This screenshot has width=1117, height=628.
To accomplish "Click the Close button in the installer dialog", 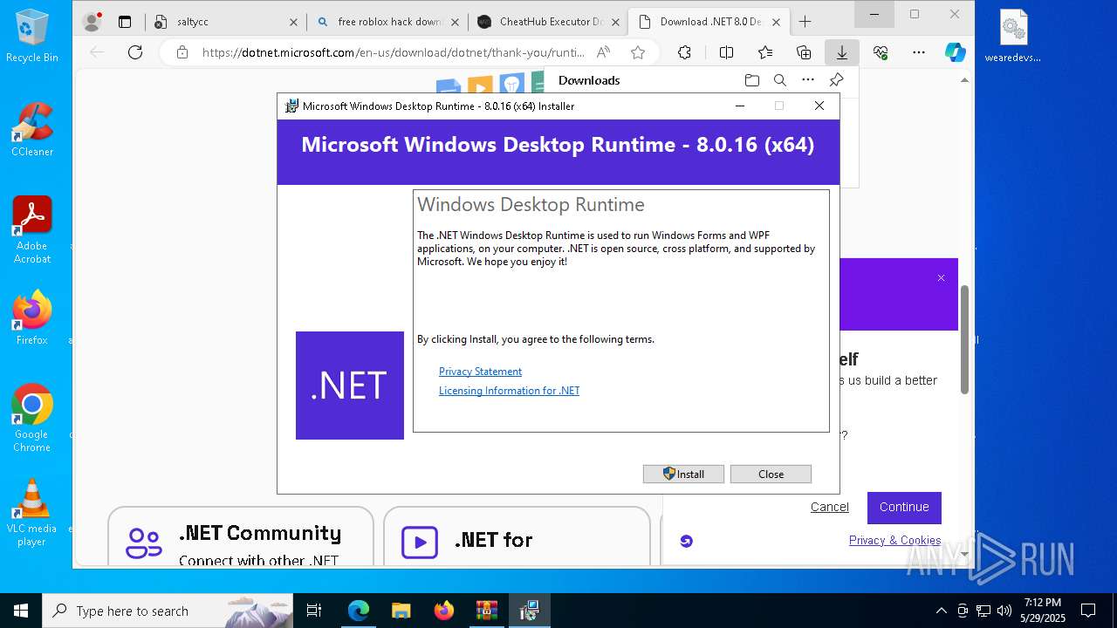I will 771,474.
